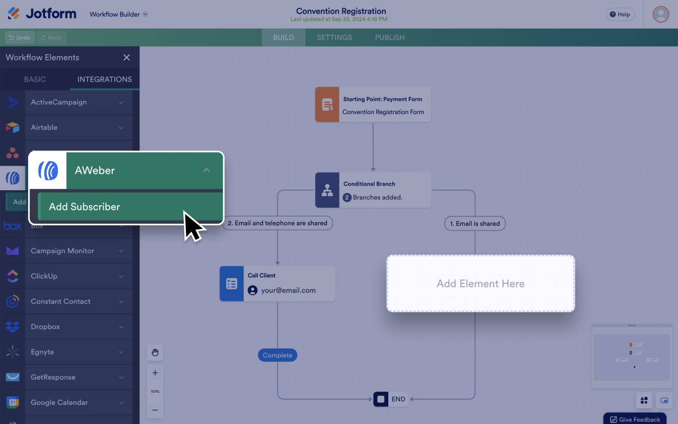The height and width of the screenshot is (424, 678).
Task: Select the Google Calendar integration icon
Action: (13, 403)
